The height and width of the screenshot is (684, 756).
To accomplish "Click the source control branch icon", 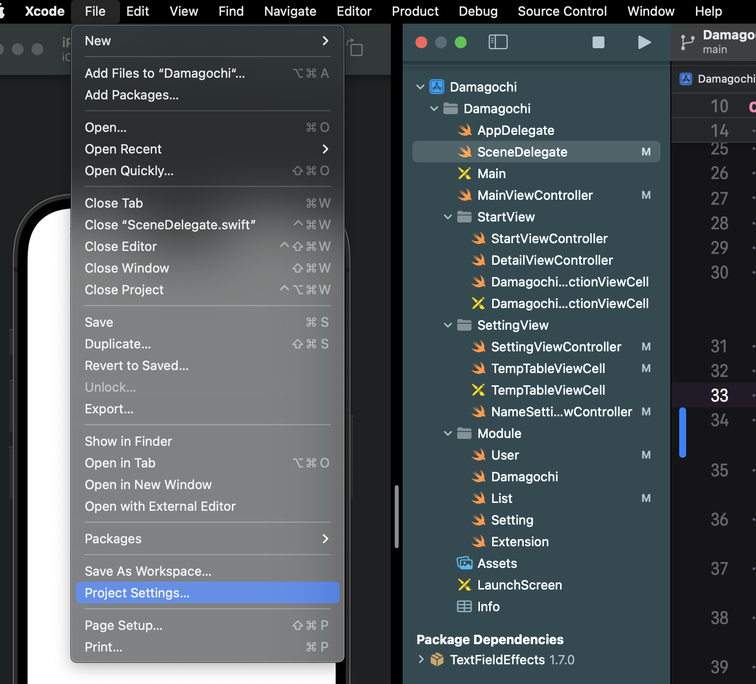I will (x=687, y=42).
